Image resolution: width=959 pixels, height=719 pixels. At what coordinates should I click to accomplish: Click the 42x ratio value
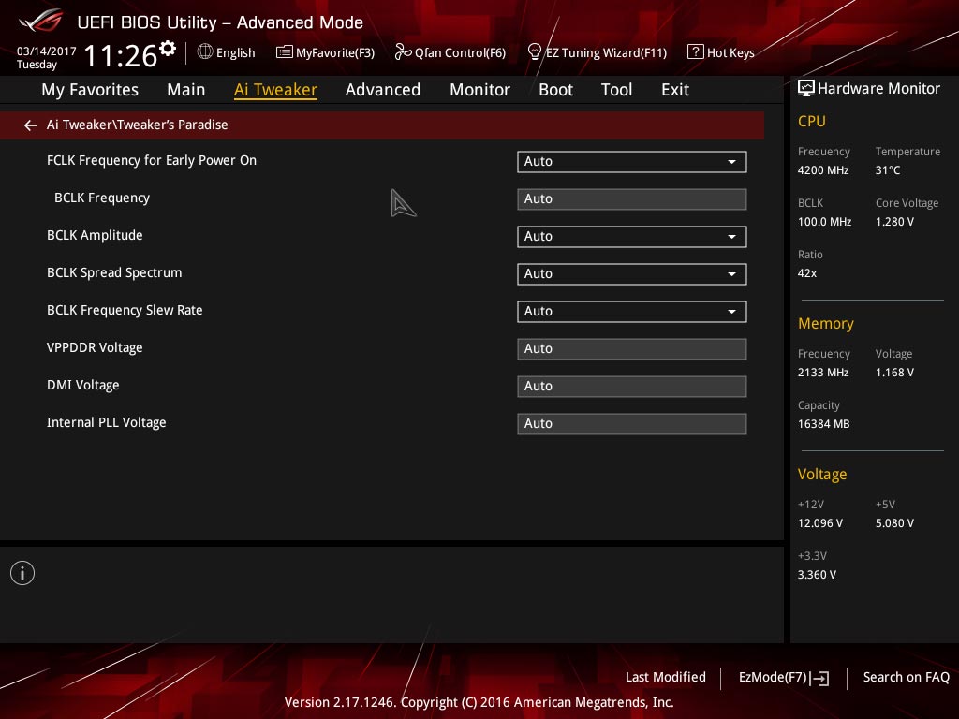click(807, 273)
